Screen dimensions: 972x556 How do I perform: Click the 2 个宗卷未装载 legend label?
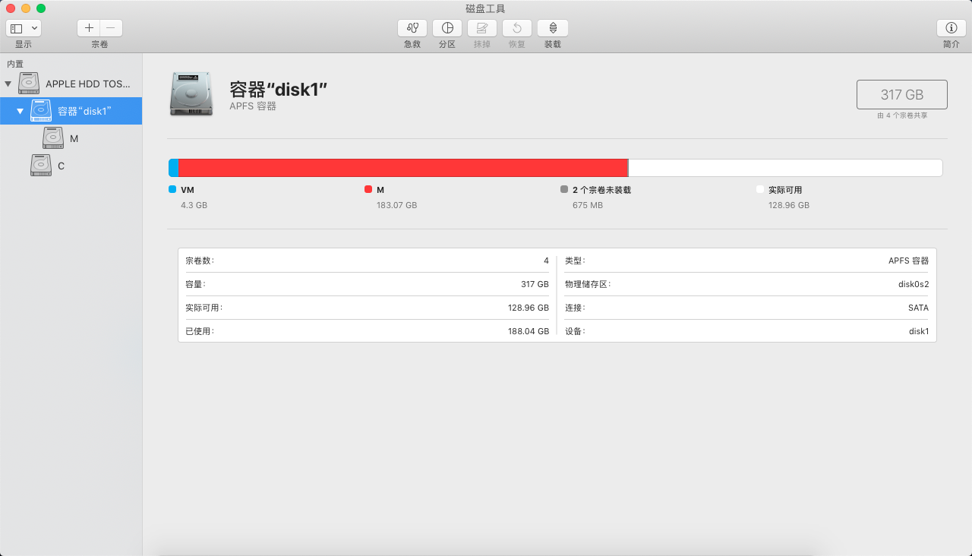coord(601,190)
